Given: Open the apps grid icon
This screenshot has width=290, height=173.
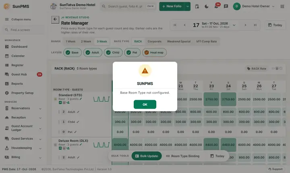Looking at the screenshot, I should [x=282, y=6].
